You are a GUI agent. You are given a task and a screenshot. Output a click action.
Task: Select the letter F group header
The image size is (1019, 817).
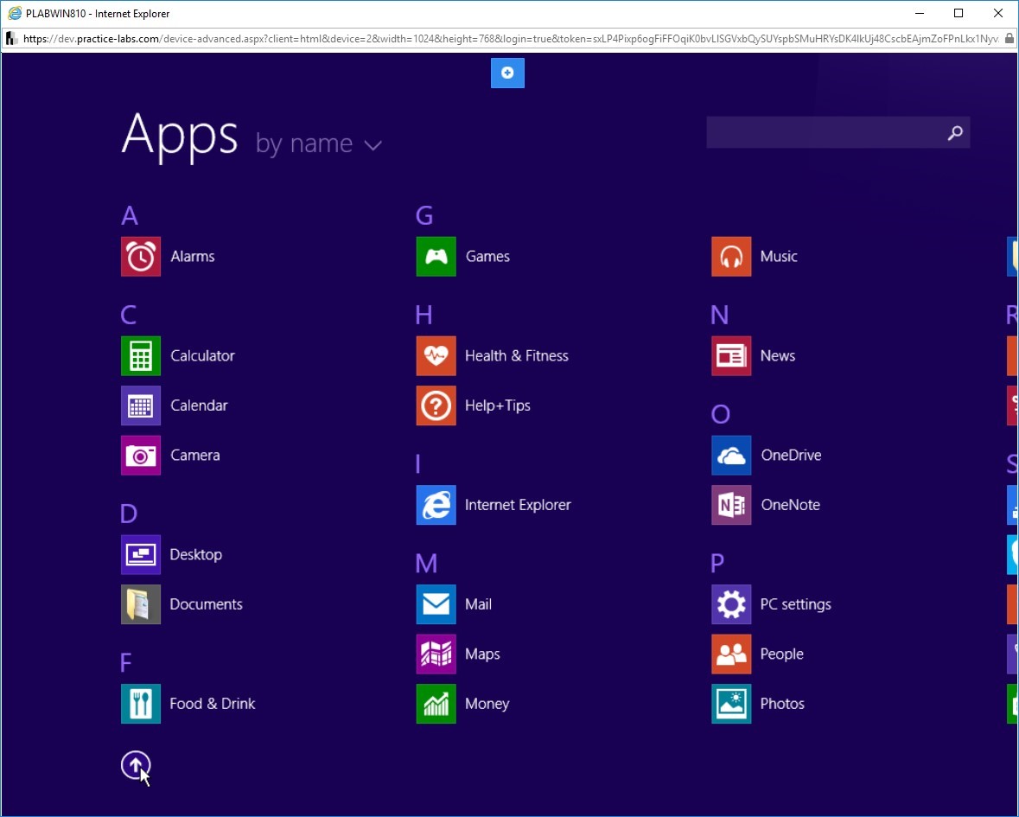[126, 663]
